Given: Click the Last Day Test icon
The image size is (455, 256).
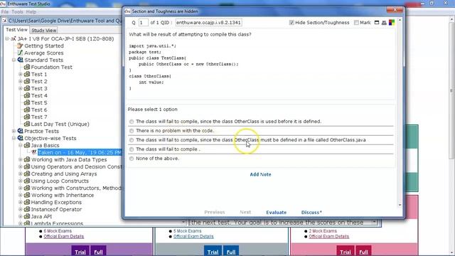Looking at the screenshot, I should point(27,124).
